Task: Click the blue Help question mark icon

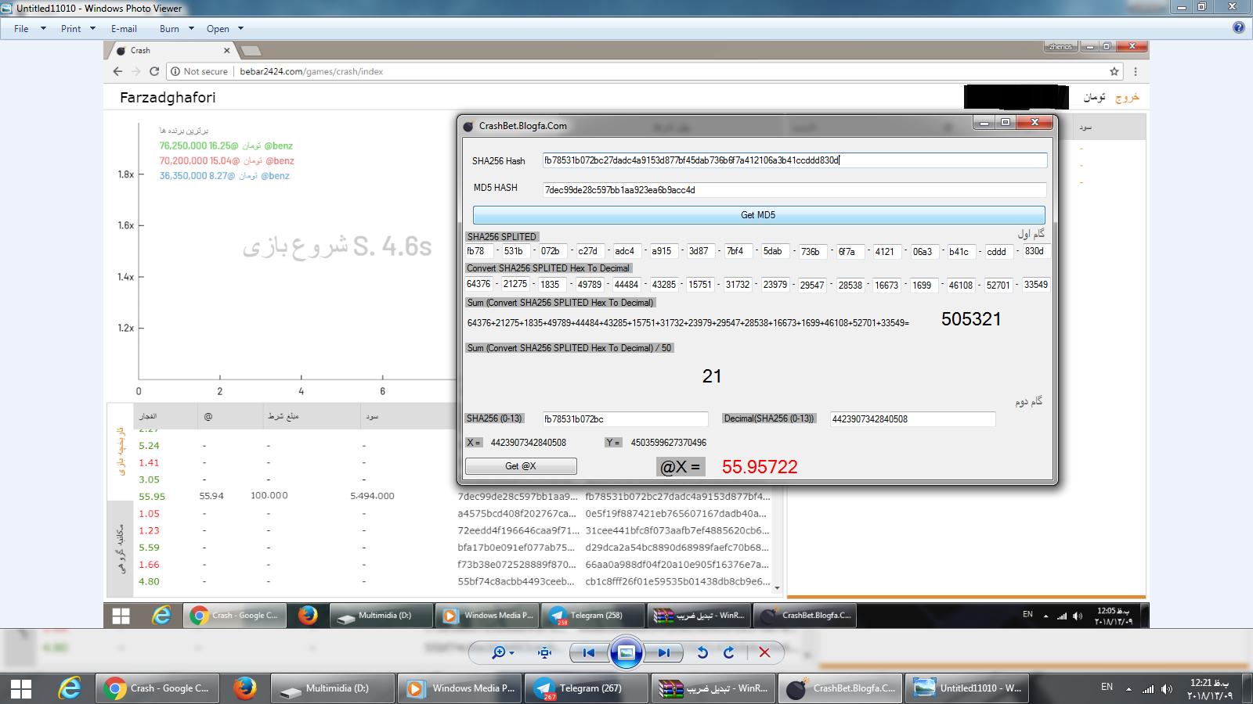Action: pos(1238,27)
